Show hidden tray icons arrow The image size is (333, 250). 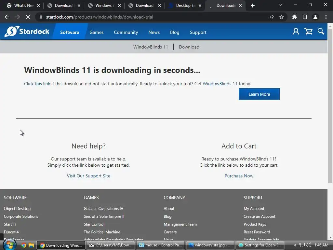295,245
